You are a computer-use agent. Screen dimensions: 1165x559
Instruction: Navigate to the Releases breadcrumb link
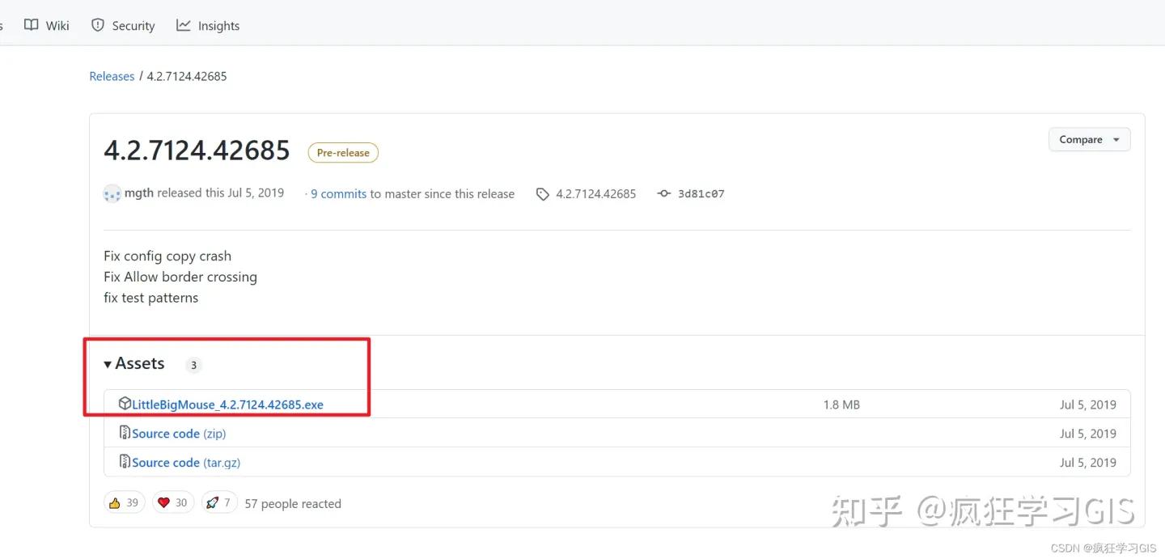[112, 75]
